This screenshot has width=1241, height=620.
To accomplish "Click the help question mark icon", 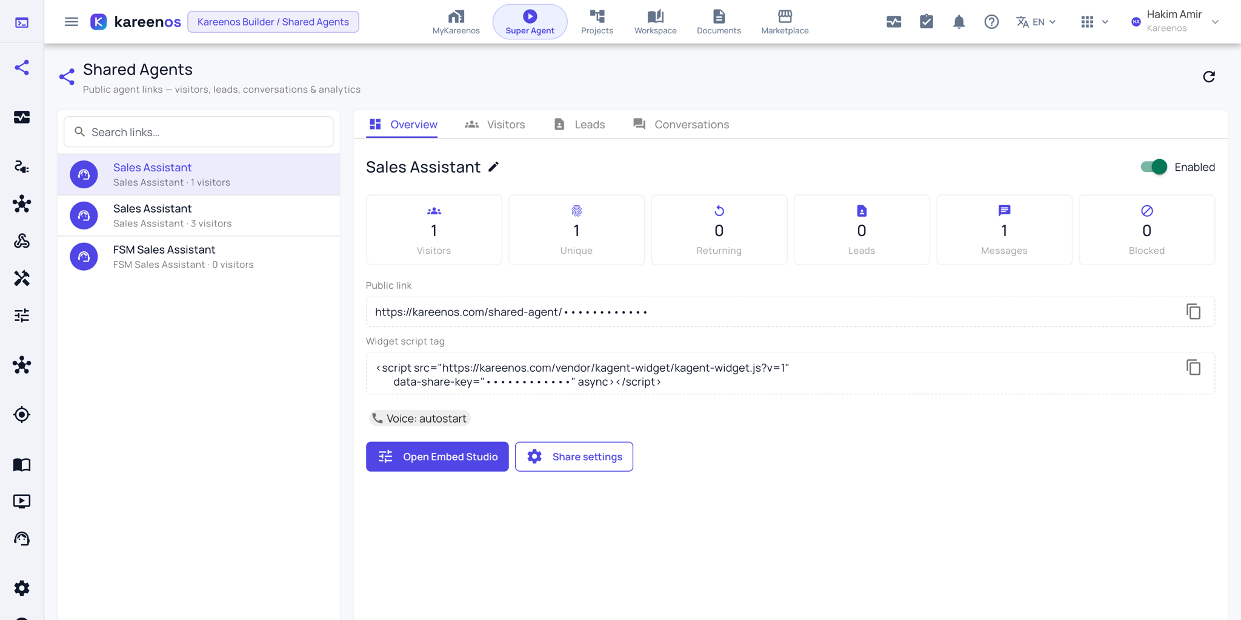I will click(991, 22).
